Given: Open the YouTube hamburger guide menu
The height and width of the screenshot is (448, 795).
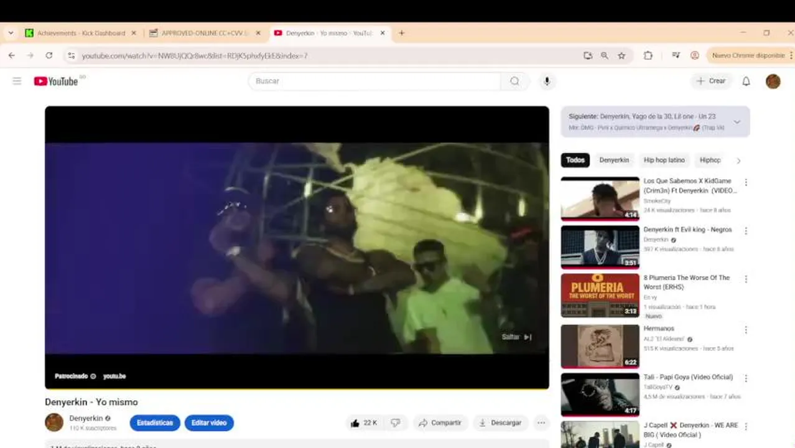Looking at the screenshot, I should coord(17,81).
